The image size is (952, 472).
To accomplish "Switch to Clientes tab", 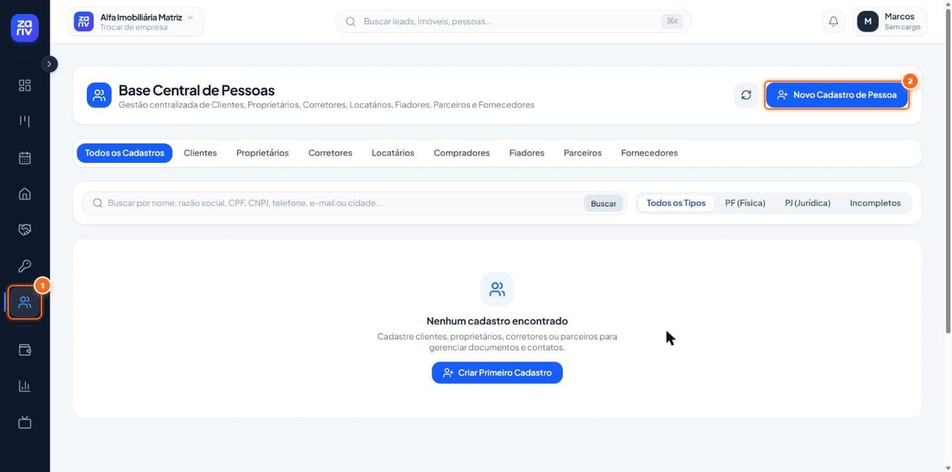I will pyautogui.click(x=200, y=153).
